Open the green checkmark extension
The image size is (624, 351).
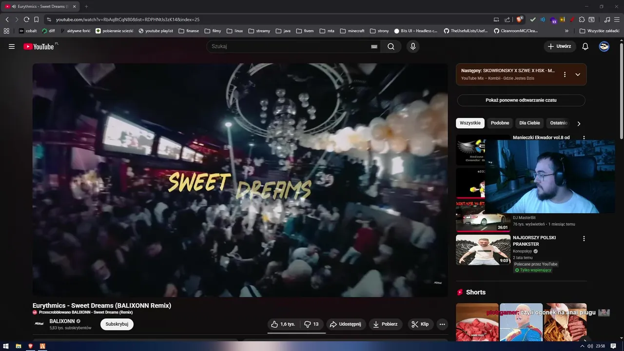(533, 19)
